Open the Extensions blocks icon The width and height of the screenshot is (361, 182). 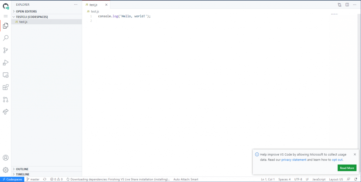click(6, 87)
